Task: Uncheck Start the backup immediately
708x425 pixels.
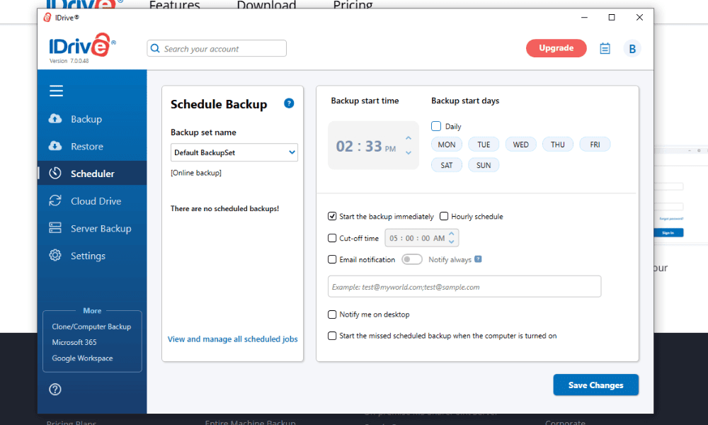Action: 332,217
